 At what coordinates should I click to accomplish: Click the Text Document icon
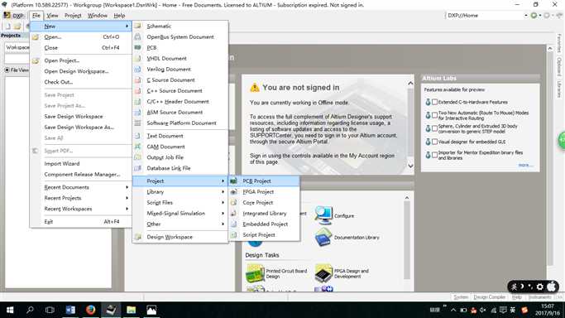pyautogui.click(x=137, y=136)
